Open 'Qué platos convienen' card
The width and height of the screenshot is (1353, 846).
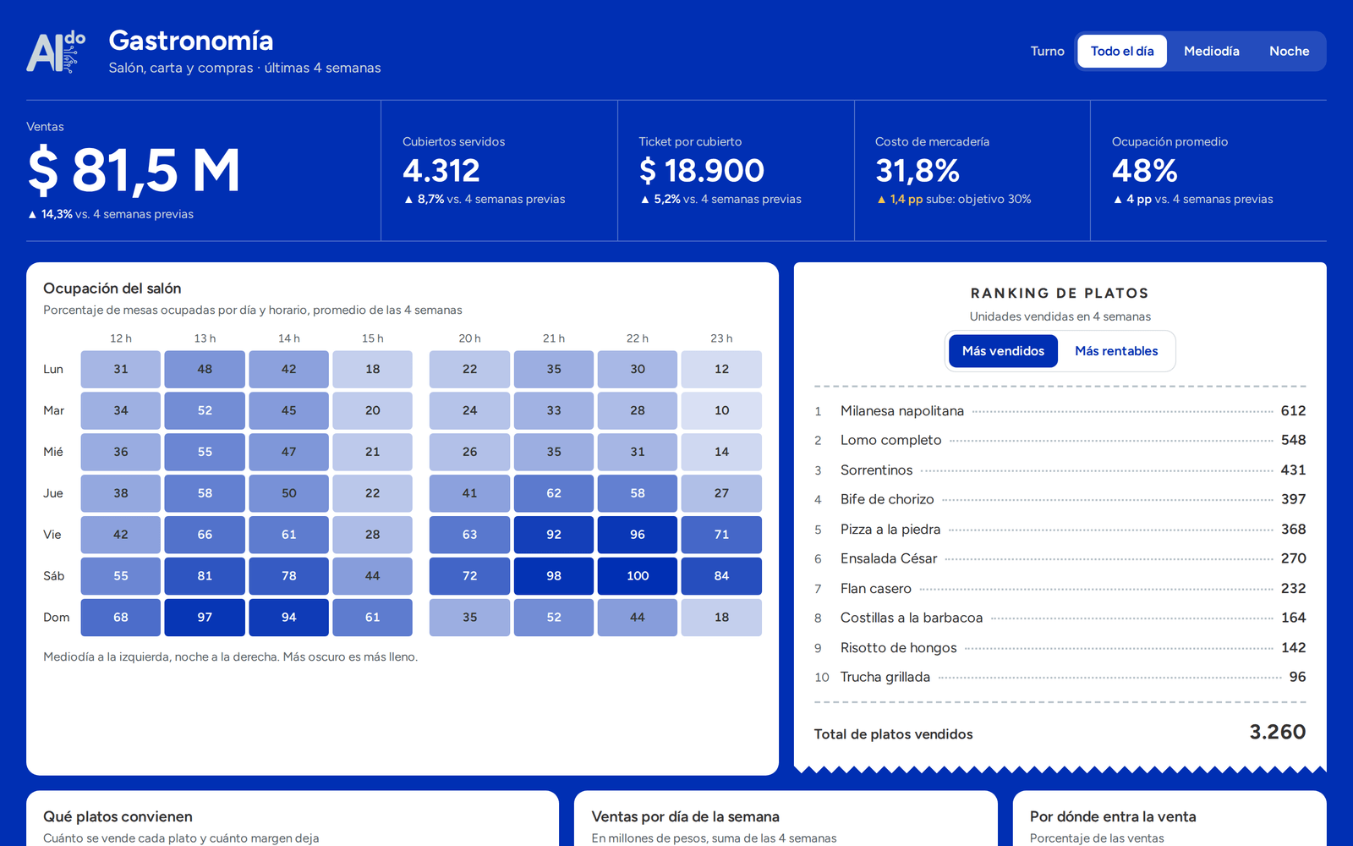(x=293, y=819)
